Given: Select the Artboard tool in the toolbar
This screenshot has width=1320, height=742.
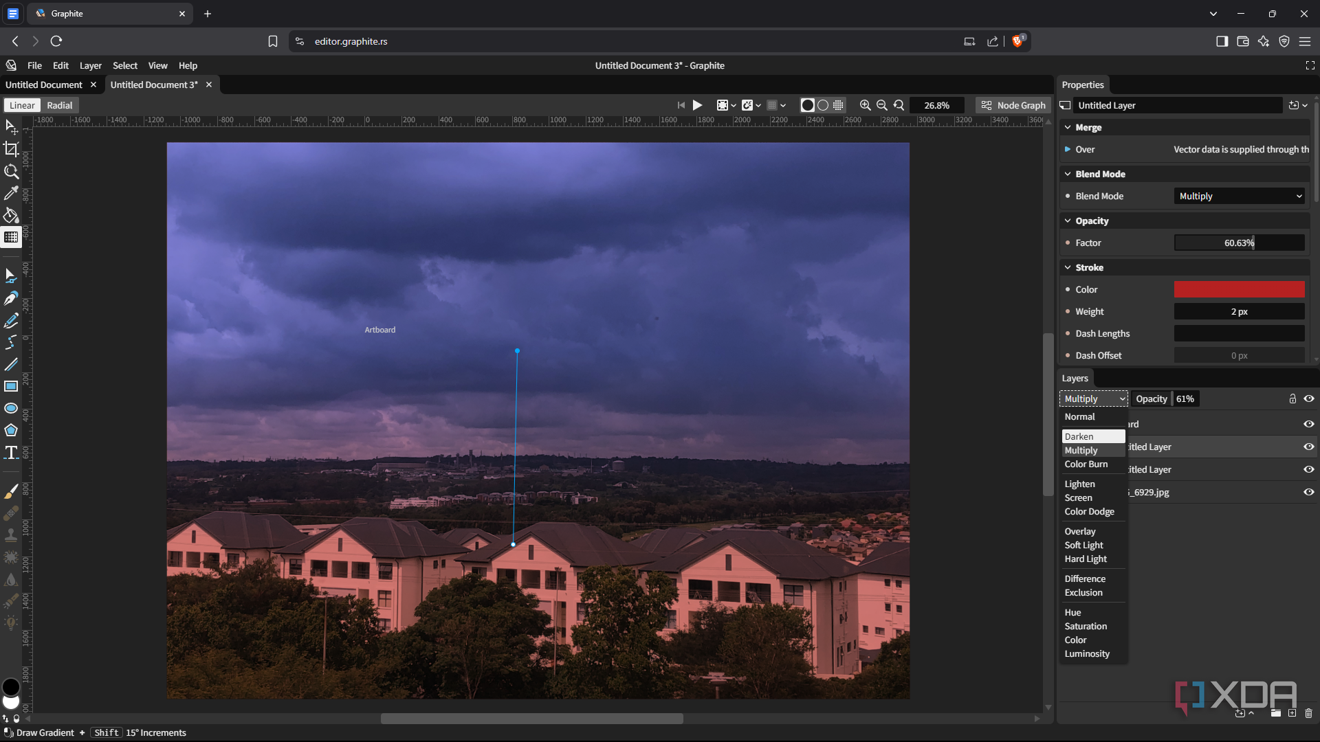Looking at the screenshot, I should pyautogui.click(x=11, y=149).
